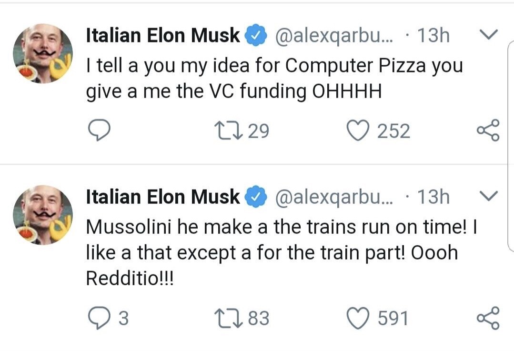Open the Computer Pizza tweet text
The width and height of the screenshot is (514, 351).
click(274, 78)
